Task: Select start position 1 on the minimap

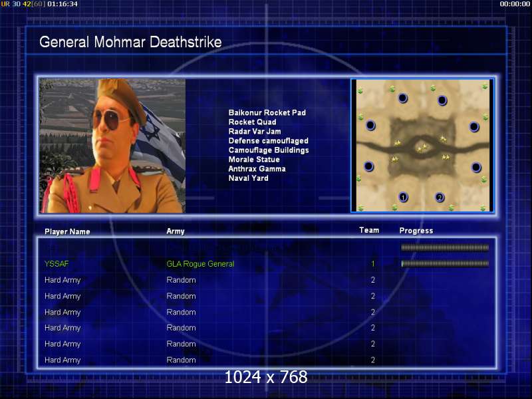Action: click(403, 197)
